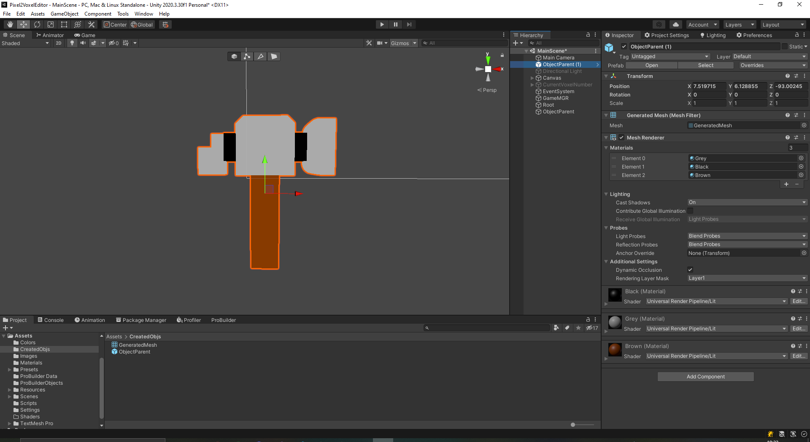Open the GameObject menu
Screen dimensions: 810x442
pos(65,14)
